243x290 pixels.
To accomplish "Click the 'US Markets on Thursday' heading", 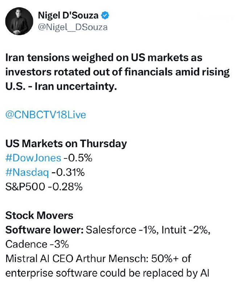I will click(66, 144).
